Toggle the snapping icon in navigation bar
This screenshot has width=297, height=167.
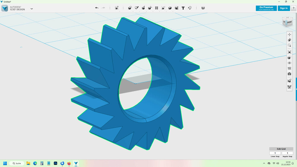click(x=289, y=87)
